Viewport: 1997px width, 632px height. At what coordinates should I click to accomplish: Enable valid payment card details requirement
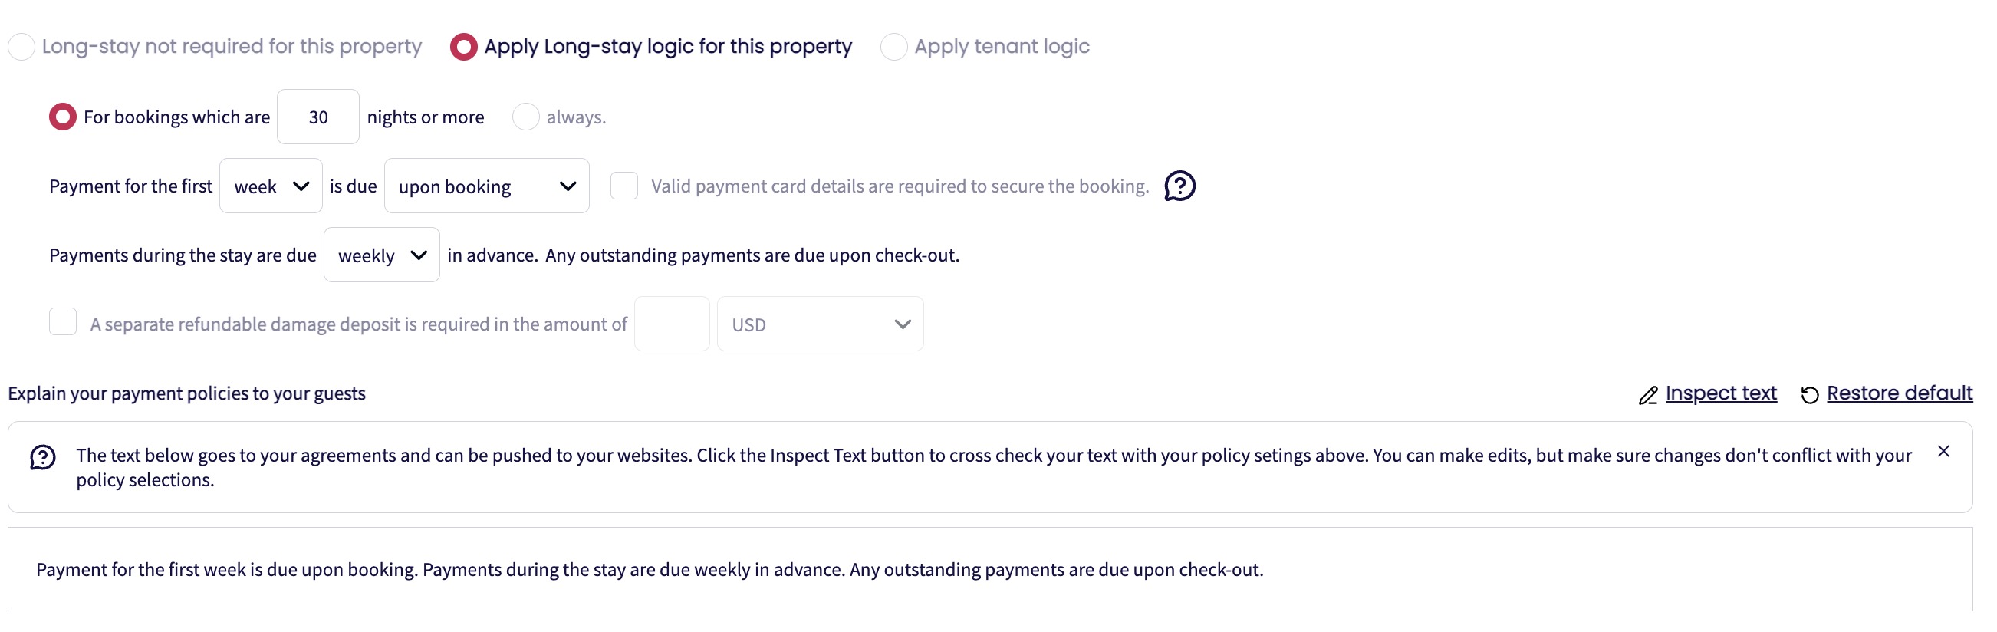(x=624, y=186)
